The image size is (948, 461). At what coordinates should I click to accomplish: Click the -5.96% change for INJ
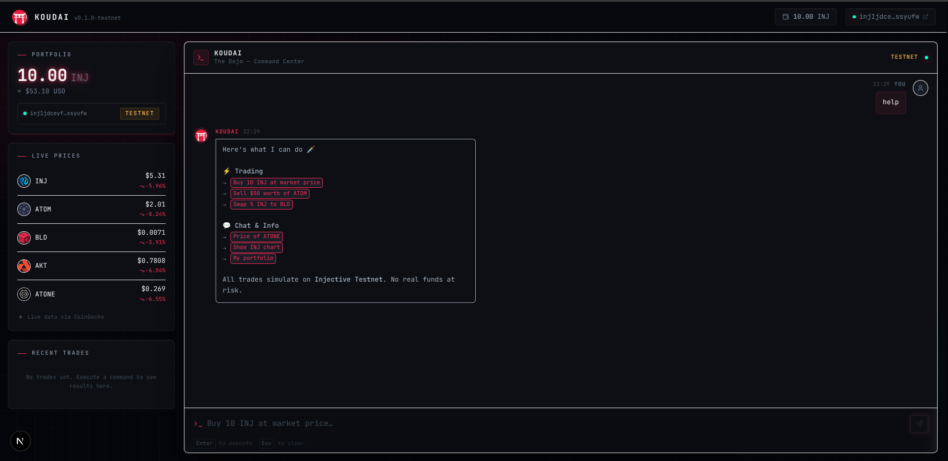click(x=153, y=186)
